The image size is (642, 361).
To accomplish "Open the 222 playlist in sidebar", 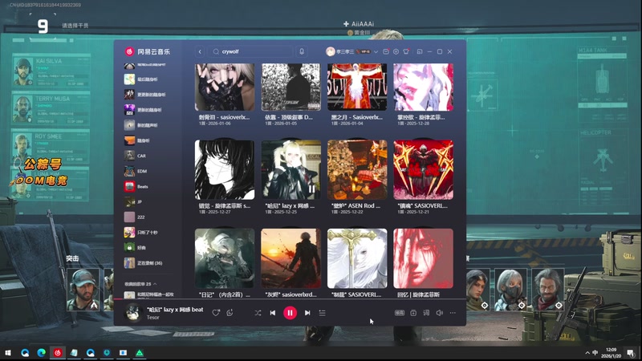I will (148, 217).
